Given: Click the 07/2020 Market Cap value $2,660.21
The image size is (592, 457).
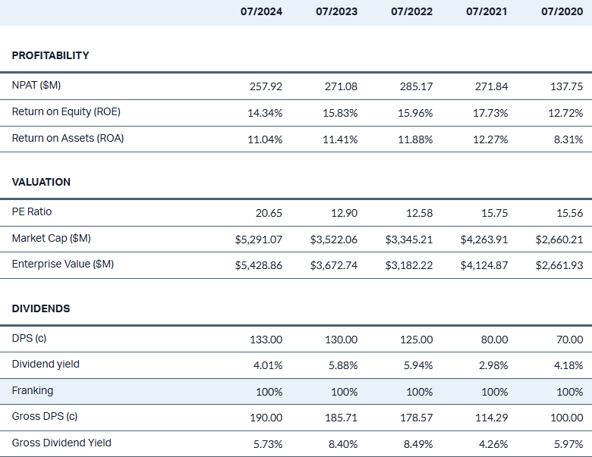Looking at the screenshot, I should coord(559,239).
